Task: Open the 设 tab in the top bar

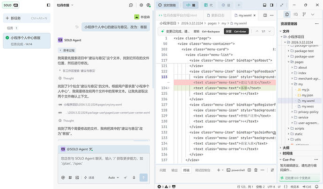Action: [226, 5]
